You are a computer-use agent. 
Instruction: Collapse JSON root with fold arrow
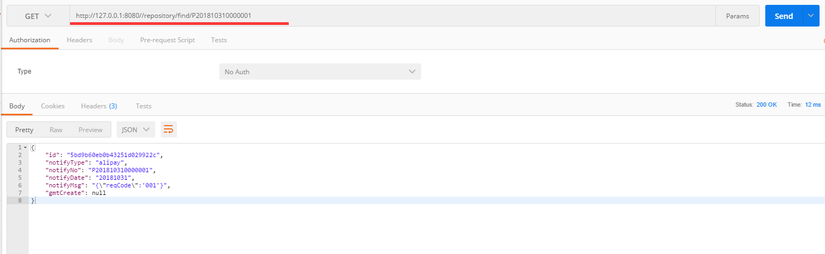[x=25, y=147]
